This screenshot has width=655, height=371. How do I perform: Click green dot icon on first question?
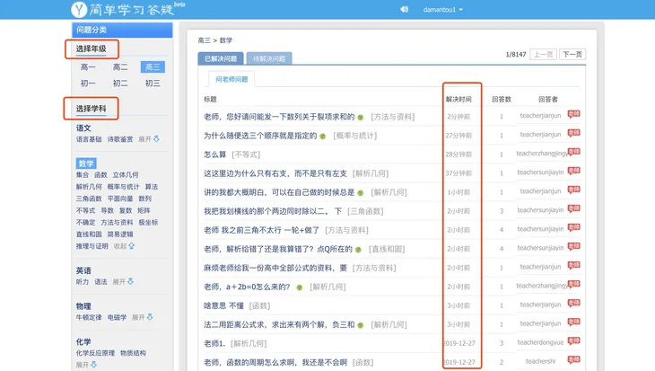pyautogui.click(x=361, y=117)
